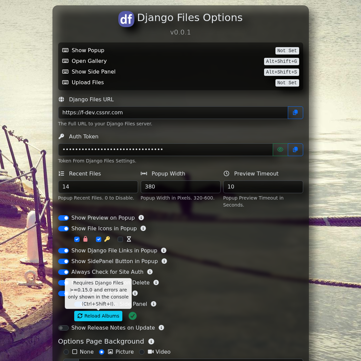Click the info icon beside Show SidePanel Button
This screenshot has width=361, height=361.
click(x=164, y=261)
